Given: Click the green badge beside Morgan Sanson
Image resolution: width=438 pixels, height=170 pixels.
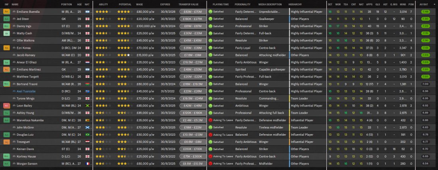Looking at the screenshot, I should click(6, 164).
